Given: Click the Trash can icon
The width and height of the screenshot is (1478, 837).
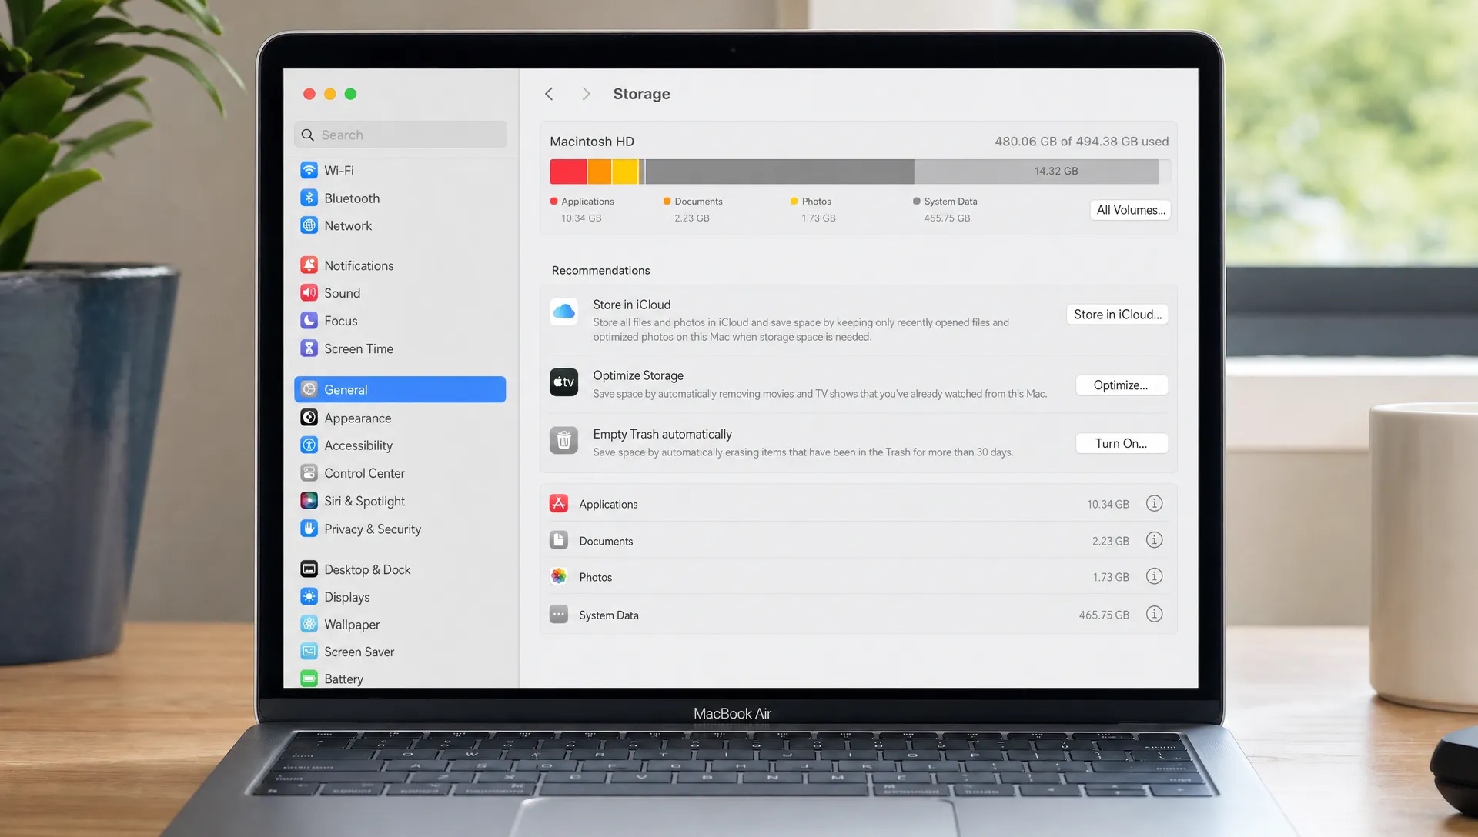Looking at the screenshot, I should tap(563, 441).
